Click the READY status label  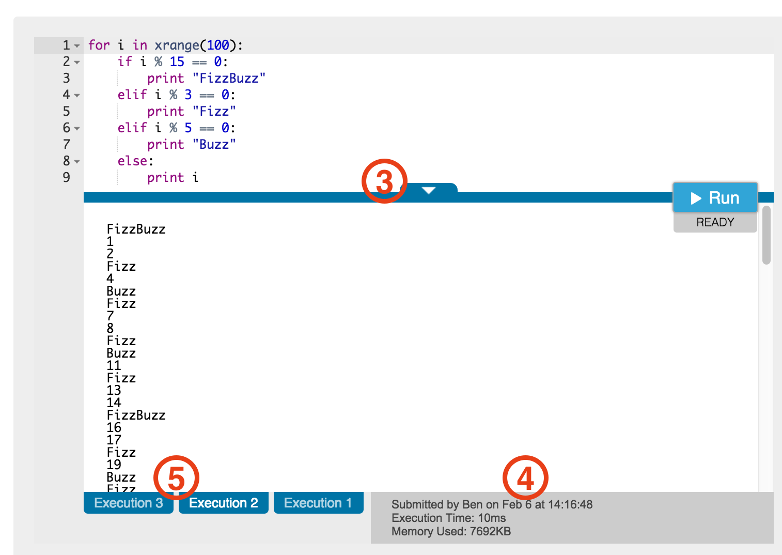715,222
